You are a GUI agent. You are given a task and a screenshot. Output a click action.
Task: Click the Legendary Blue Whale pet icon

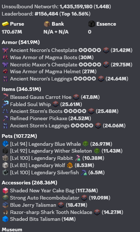pos(5,144)
